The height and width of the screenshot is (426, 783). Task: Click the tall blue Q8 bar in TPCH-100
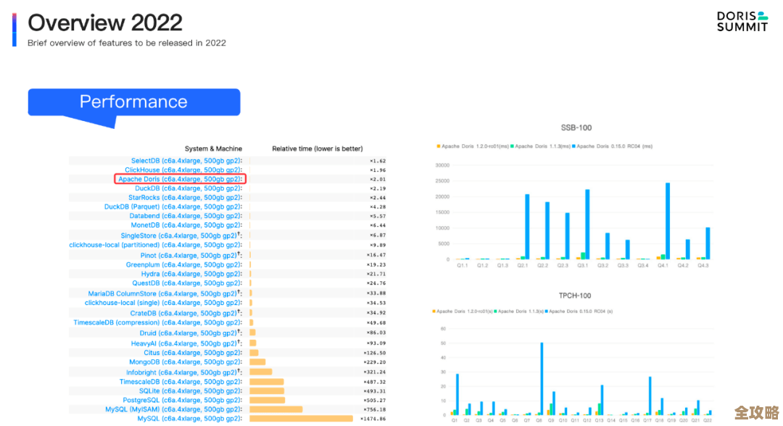tap(541, 378)
